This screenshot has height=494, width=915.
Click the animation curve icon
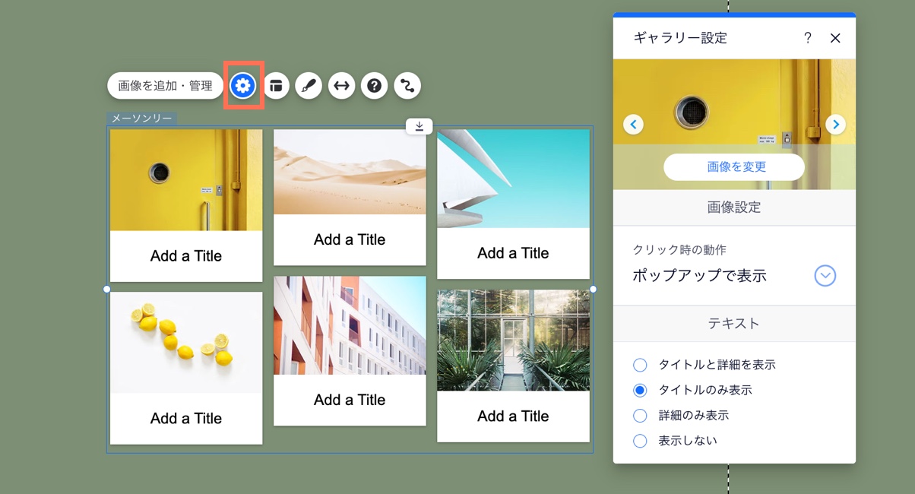click(x=407, y=86)
